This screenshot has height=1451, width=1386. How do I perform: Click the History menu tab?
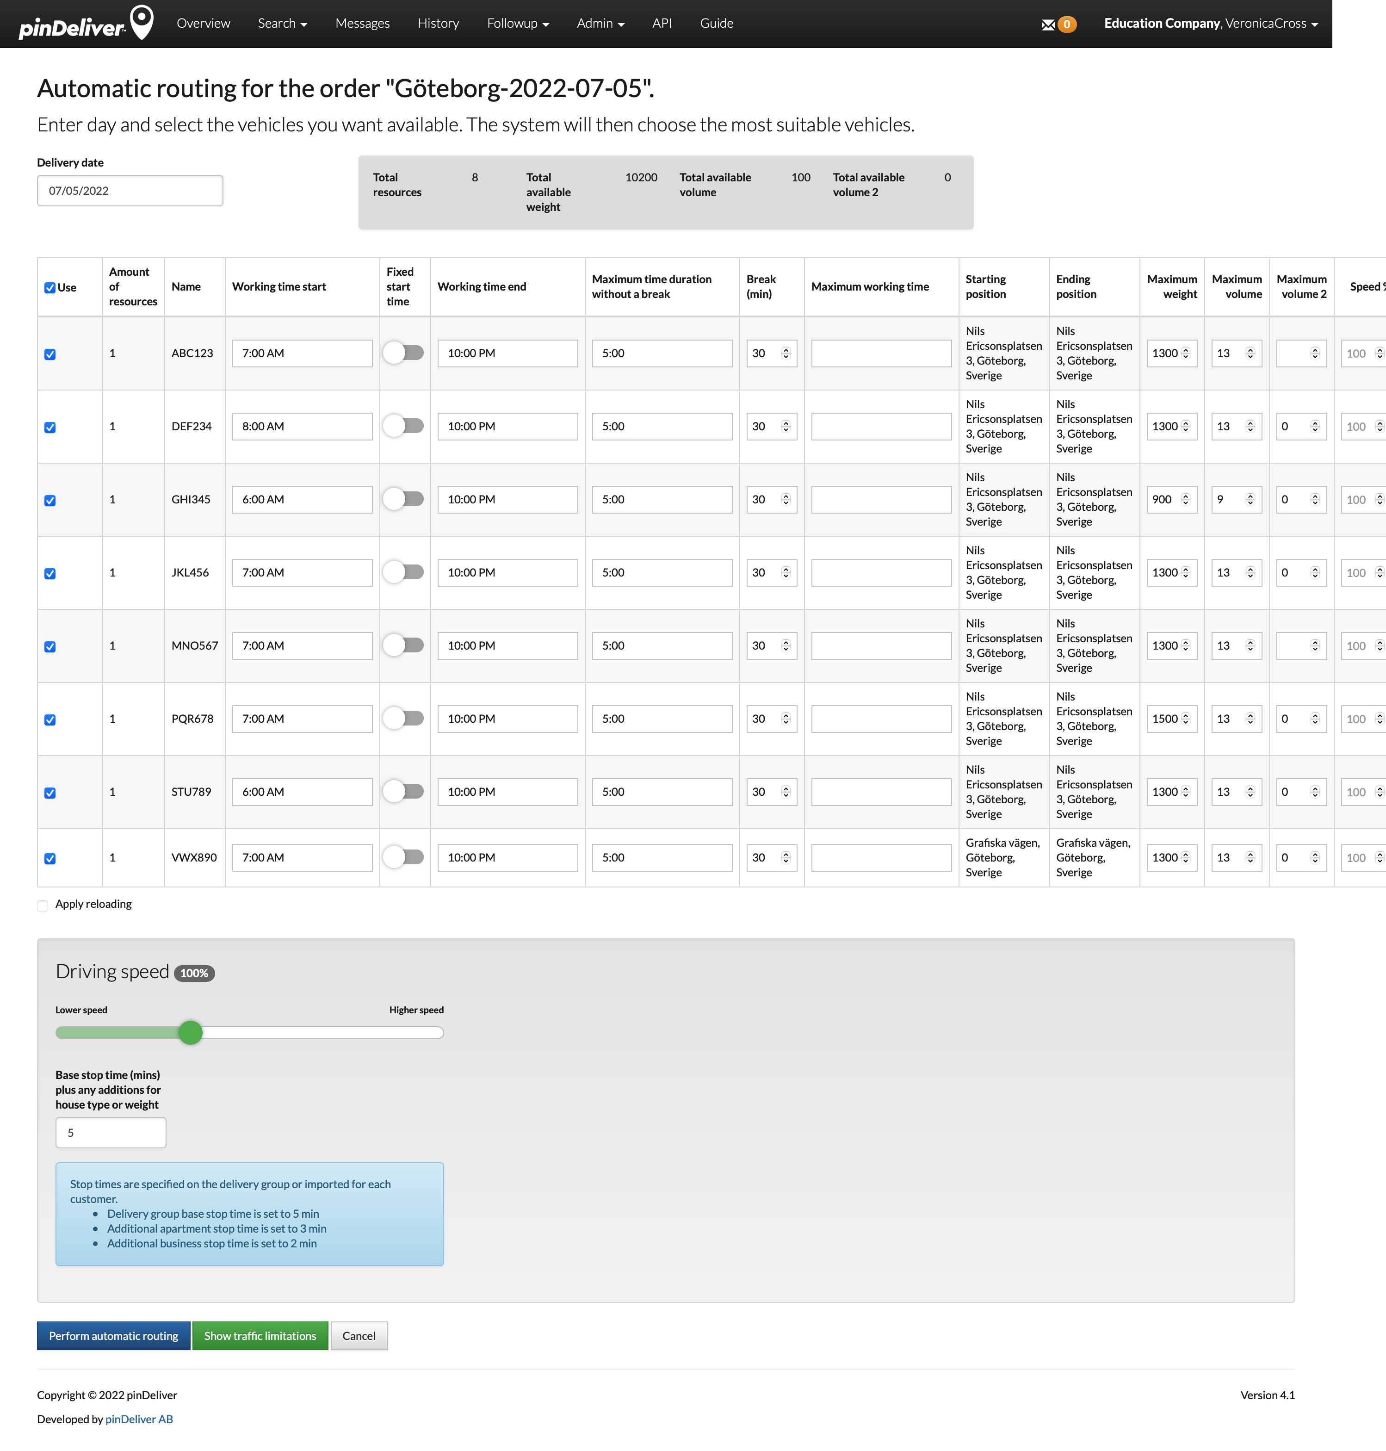[x=438, y=22]
